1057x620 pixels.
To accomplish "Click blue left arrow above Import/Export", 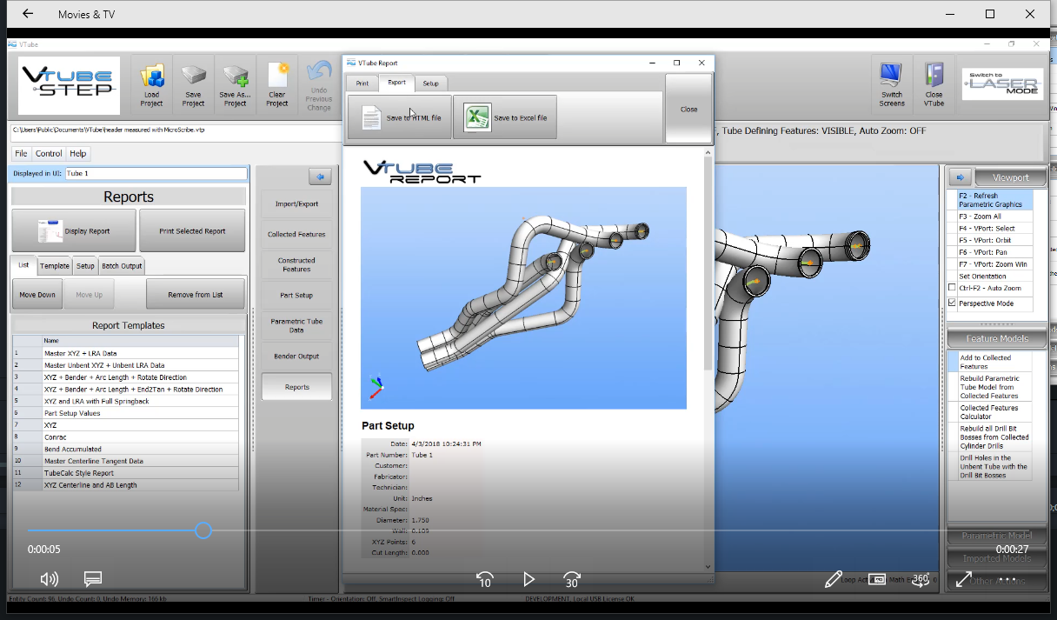I will click(x=320, y=177).
